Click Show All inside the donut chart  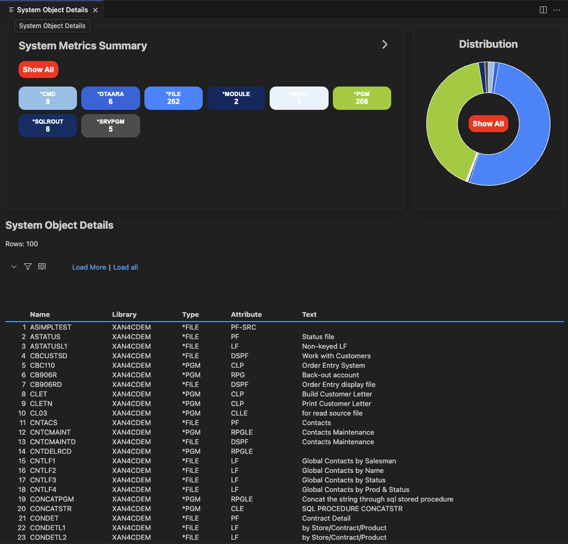(488, 124)
